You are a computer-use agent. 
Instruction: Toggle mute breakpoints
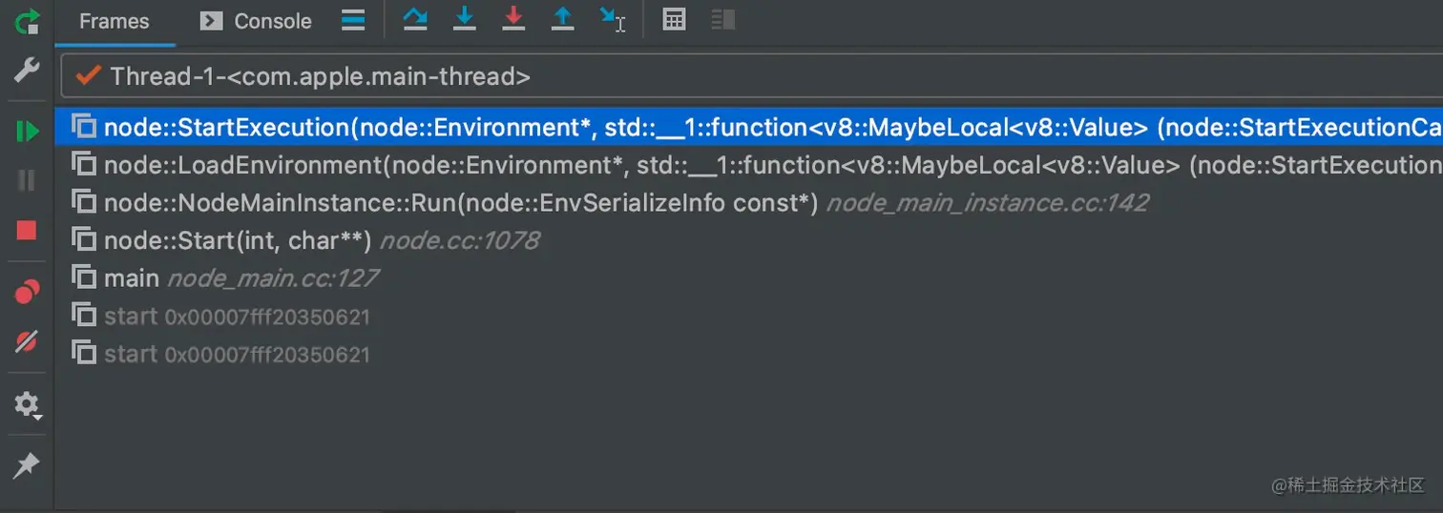tap(27, 341)
